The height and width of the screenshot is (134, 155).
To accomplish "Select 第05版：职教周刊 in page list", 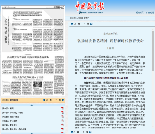I will (10, 125).
